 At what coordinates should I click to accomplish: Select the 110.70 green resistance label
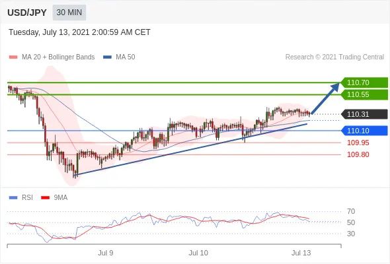tap(364, 82)
